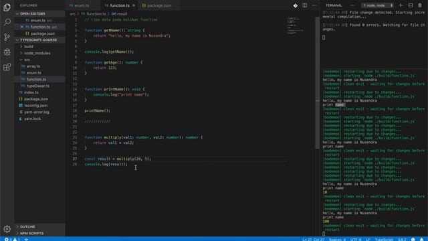Kill the terminal with the trash icon
Image resolution: width=428 pixels, height=241 pixels.
pos(420,5)
